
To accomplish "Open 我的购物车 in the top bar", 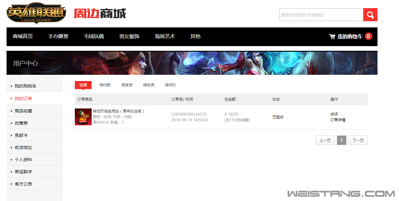I will [x=350, y=37].
